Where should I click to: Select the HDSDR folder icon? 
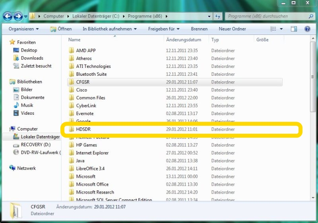pos(71,129)
